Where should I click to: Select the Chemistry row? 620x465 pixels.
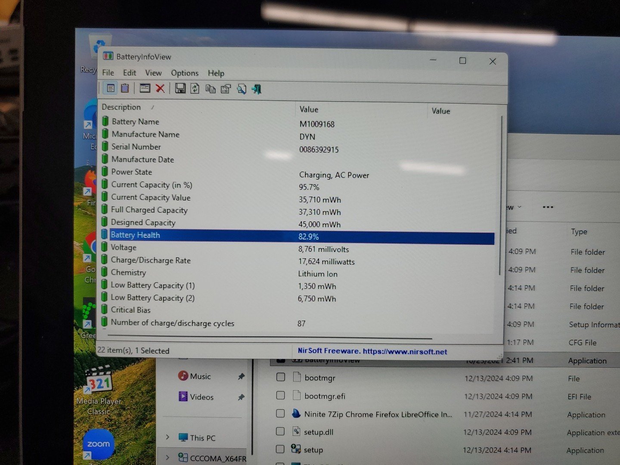298,273
